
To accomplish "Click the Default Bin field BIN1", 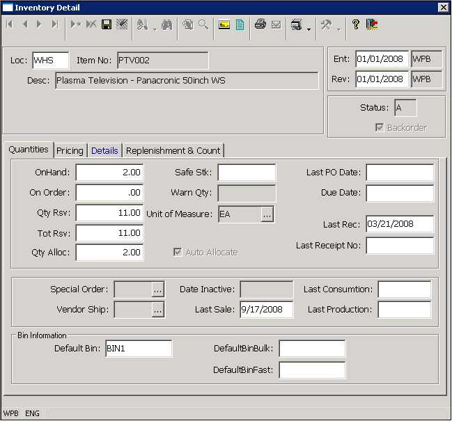I will [x=139, y=349].
